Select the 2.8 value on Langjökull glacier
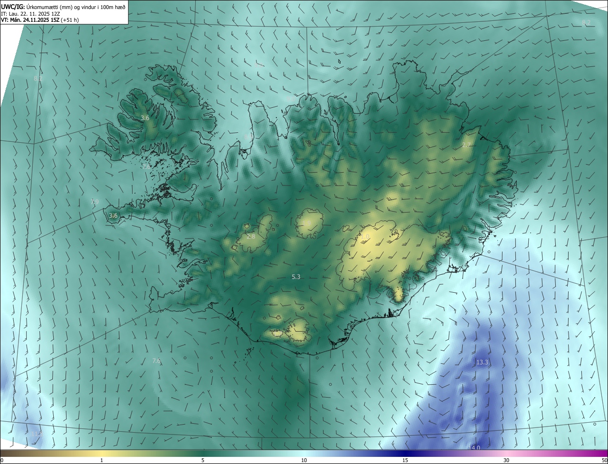The image size is (608, 464). (x=251, y=236)
